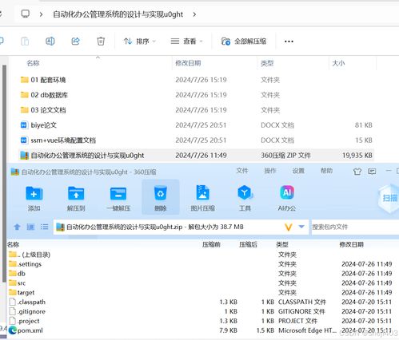Click the 名称 column header in 360压缩
Image resolution: width=399 pixels, height=340 pixels.
click(x=13, y=244)
